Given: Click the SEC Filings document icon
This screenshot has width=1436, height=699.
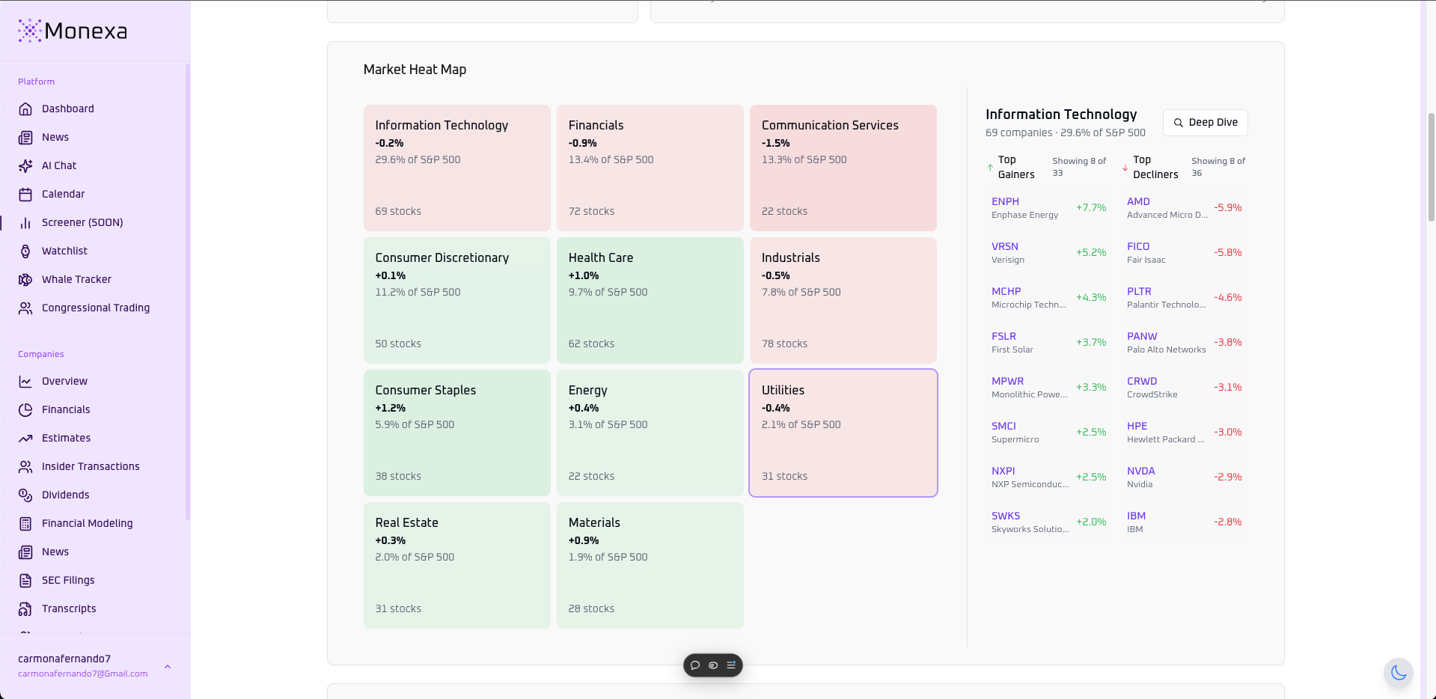Looking at the screenshot, I should coord(25,580).
